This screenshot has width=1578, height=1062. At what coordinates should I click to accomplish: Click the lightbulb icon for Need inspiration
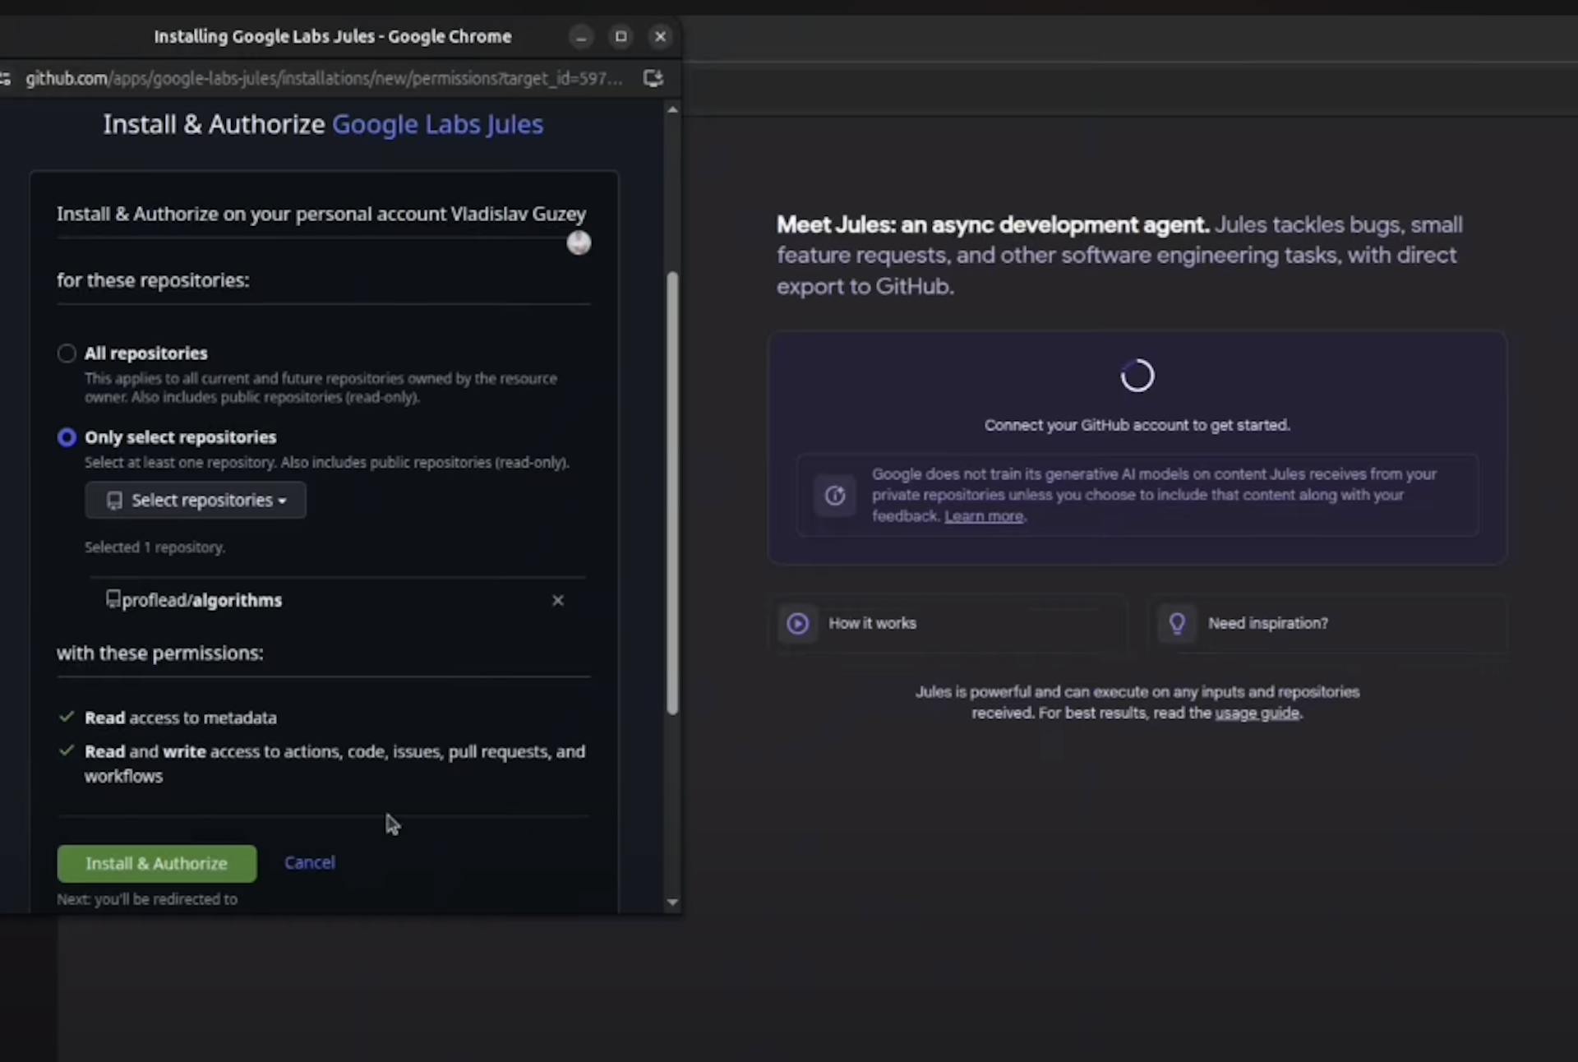tap(1177, 623)
